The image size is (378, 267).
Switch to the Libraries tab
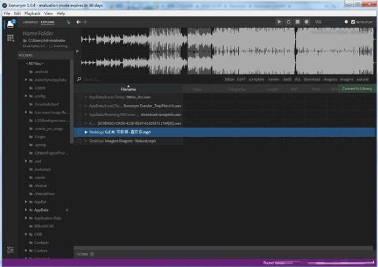click(30, 22)
